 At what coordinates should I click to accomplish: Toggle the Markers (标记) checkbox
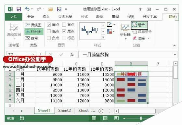[x=64, y=38]
